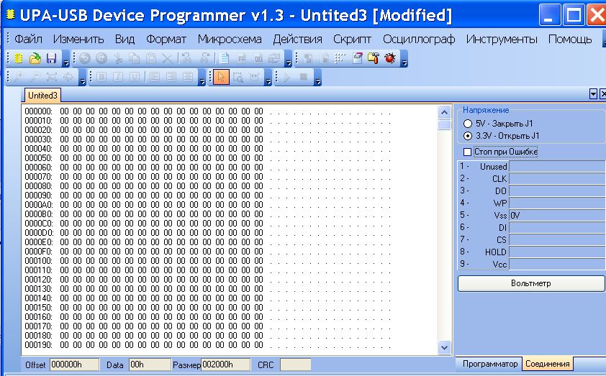Click the address label 000100: in hex view
This screenshot has width=606, height=376.
point(38,260)
